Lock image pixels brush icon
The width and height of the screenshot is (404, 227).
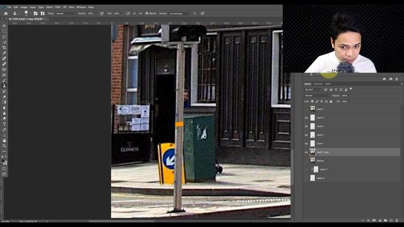[317, 102]
